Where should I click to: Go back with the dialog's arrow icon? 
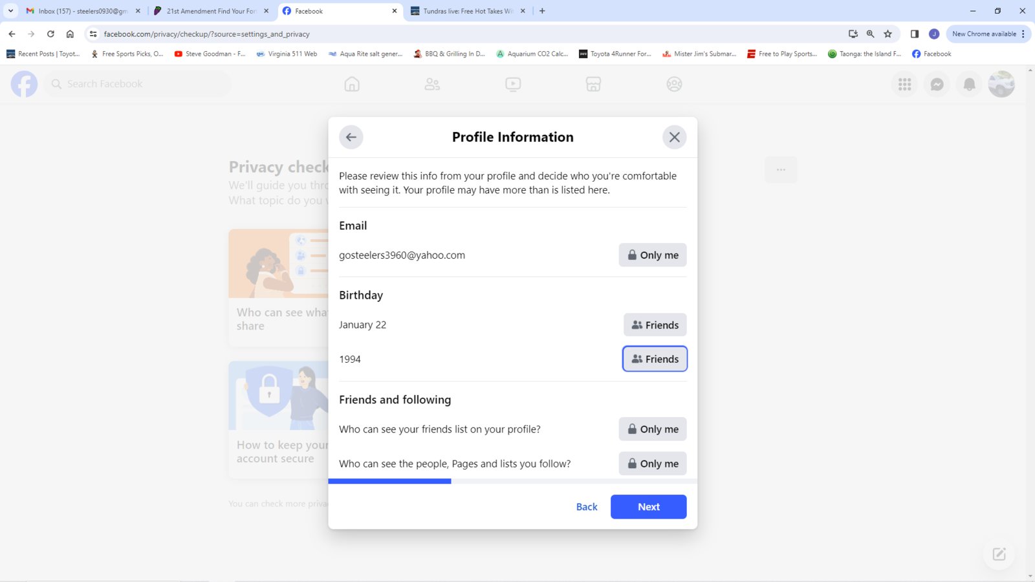[x=351, y=137]
